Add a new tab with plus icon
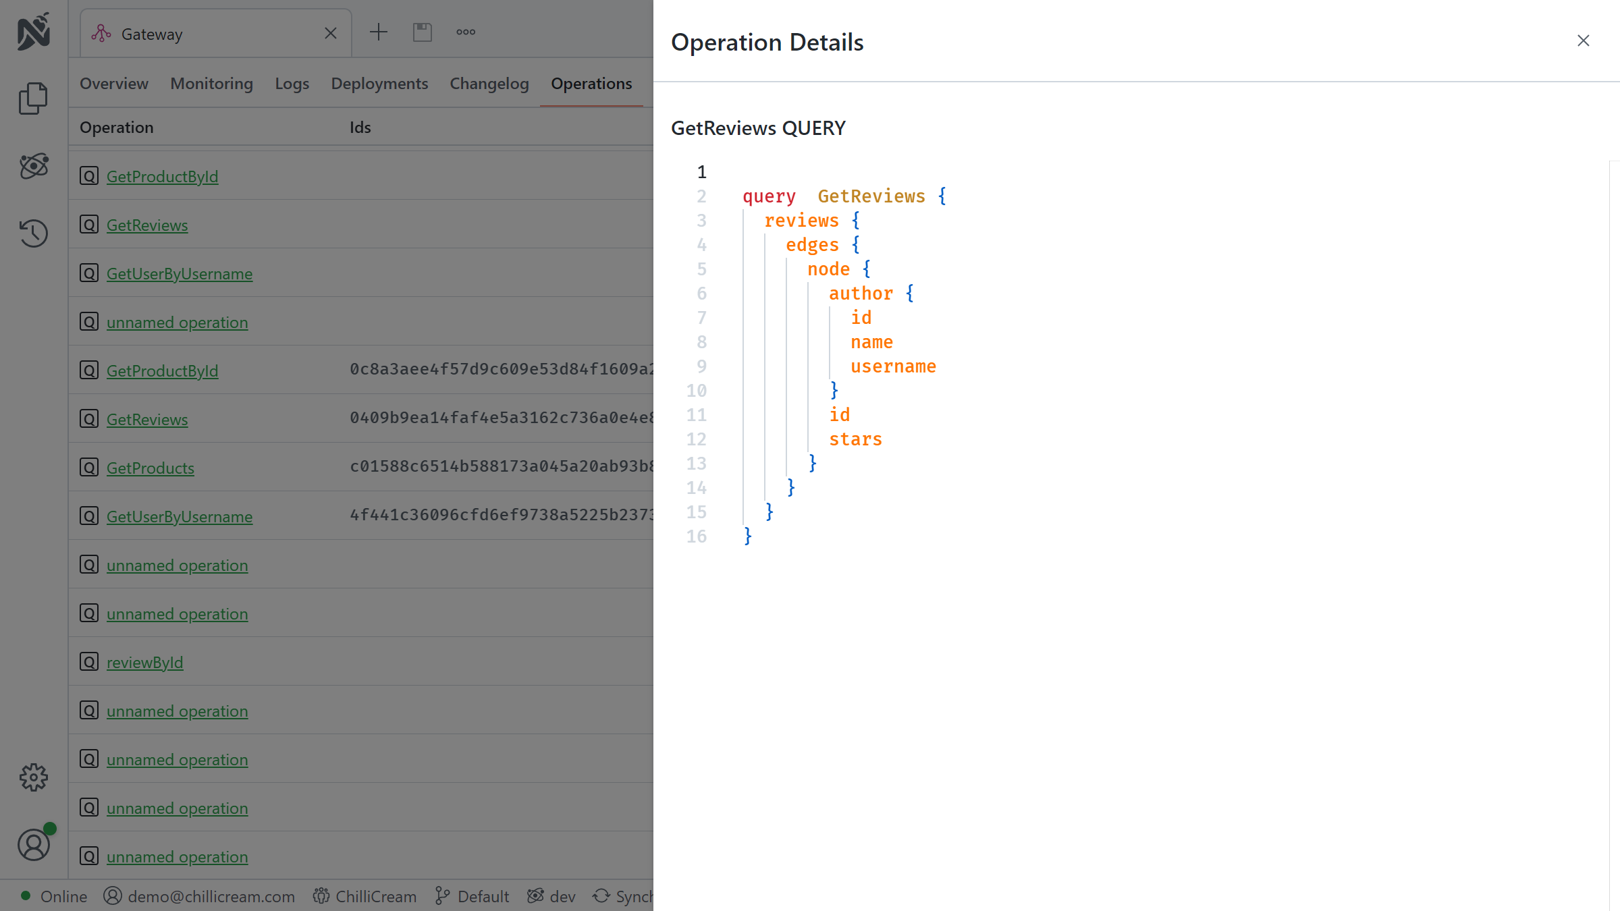Screen dimensions: 1620x911 (x=379, y=32)
